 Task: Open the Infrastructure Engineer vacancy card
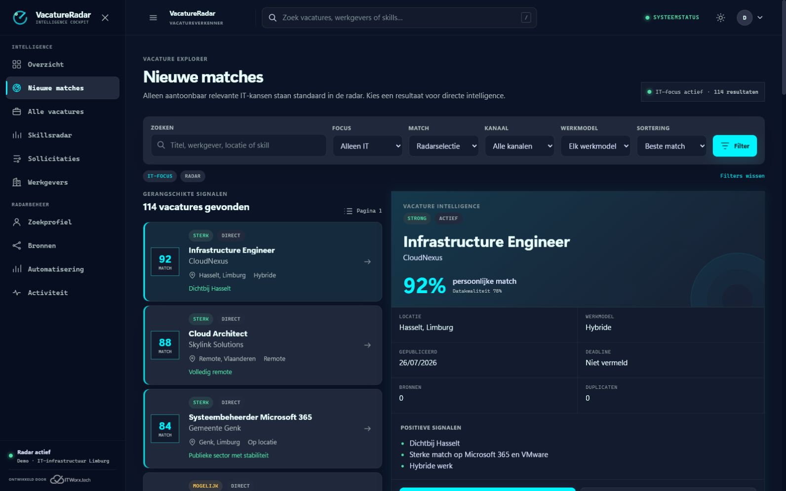click(263, 262)
